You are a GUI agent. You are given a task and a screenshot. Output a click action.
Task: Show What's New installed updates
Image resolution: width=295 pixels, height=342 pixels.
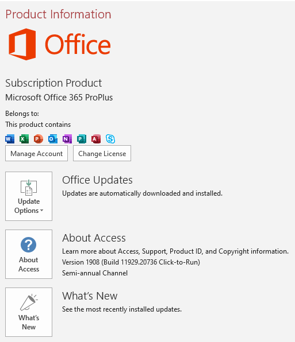click(29, 312)
